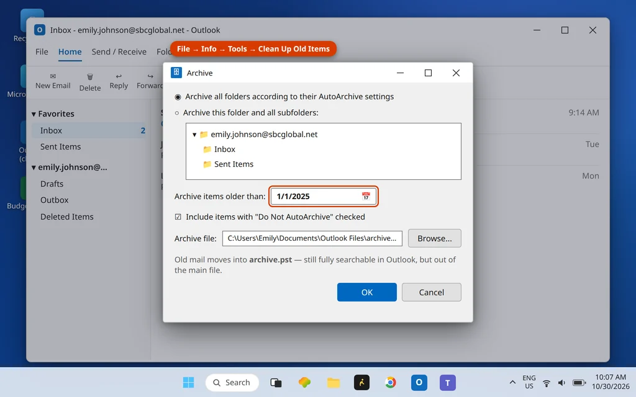Open Wi-Fi network settings in tray
636x397 pixels.
(547, 383)
